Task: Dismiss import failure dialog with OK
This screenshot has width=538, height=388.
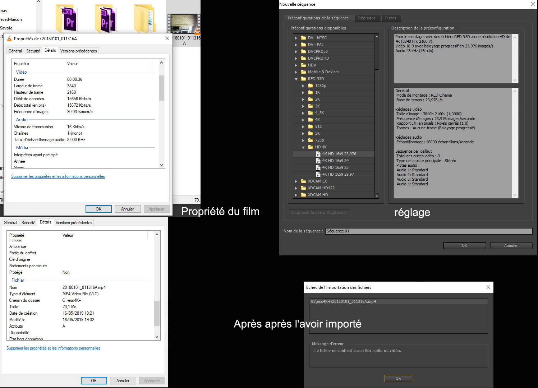Action: [x=398, y=378]
